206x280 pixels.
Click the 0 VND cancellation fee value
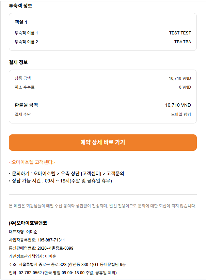click(185, 87)
